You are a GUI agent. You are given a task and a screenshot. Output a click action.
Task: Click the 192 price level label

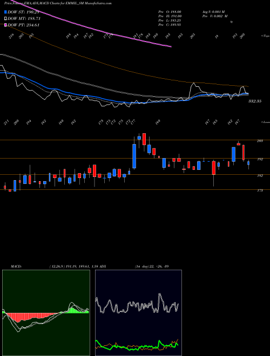coord(260,159)
